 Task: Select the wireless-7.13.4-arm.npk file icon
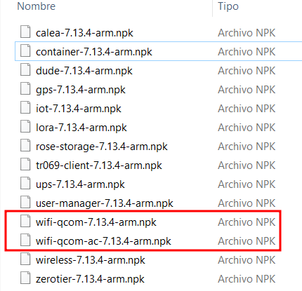(25, 259)
